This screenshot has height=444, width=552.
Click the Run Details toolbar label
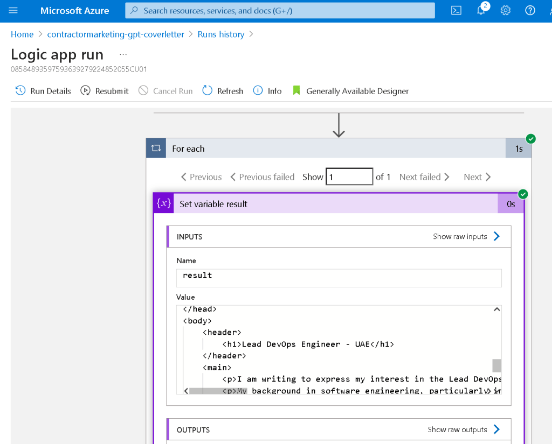(x=51, y=91)
